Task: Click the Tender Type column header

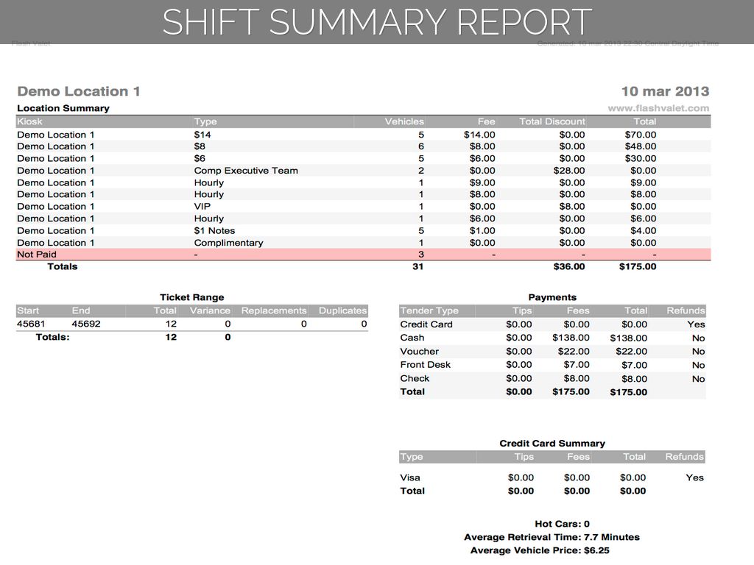Action: click(x=429, y=310)
